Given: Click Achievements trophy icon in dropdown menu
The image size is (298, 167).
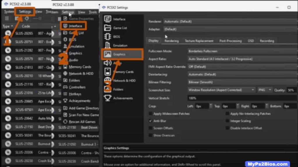Looking at the screenshot, I should coord(65,101).
